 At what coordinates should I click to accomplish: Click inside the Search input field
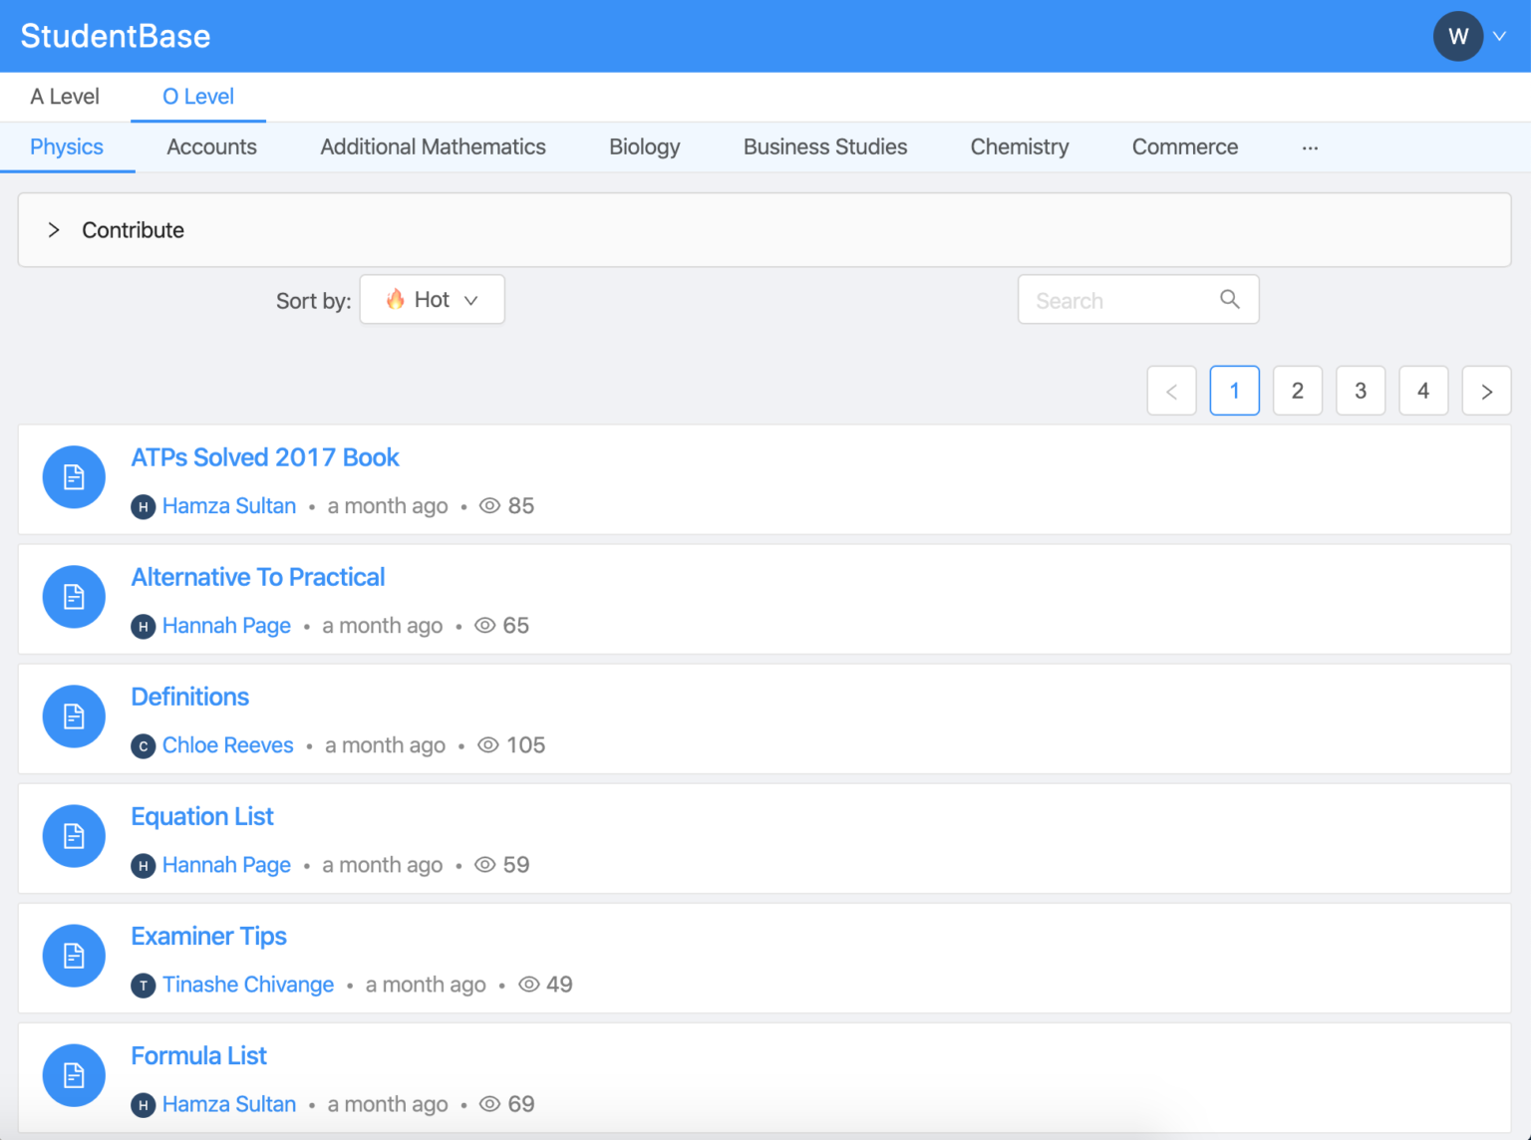tap(1116, 300)
